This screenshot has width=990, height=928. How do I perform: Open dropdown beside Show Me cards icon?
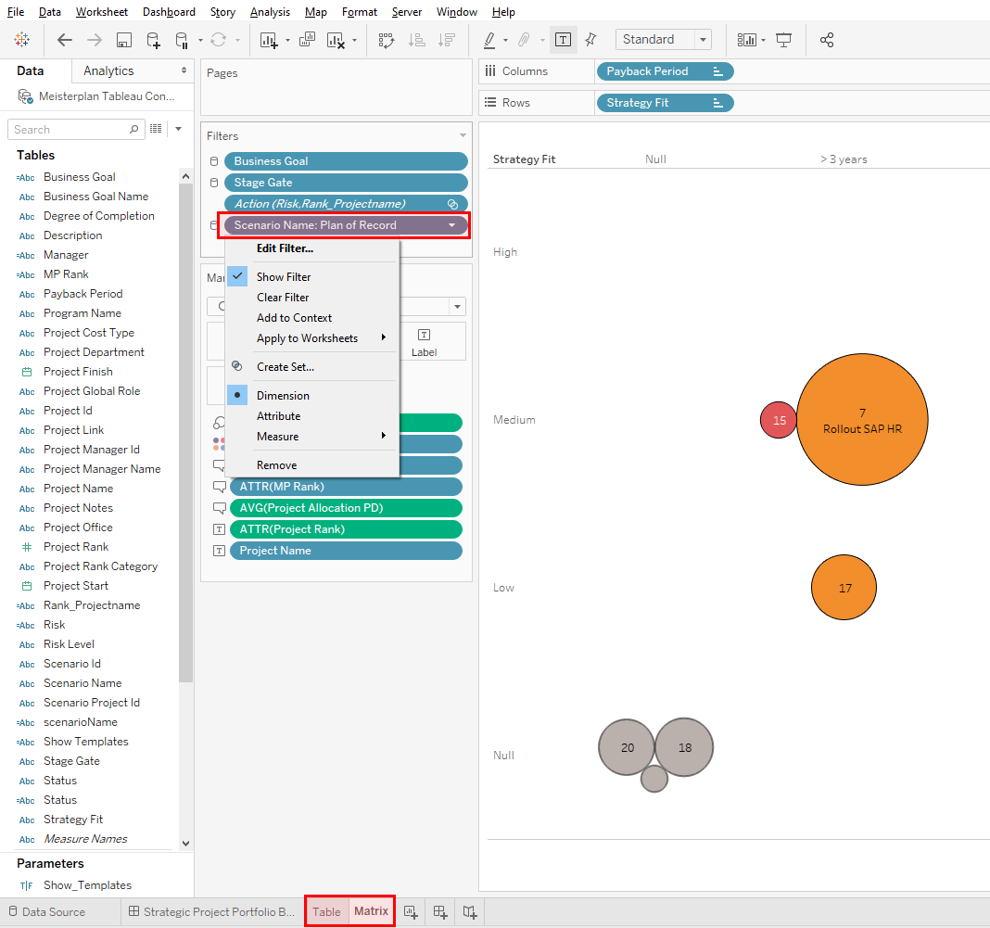(763, 41)
